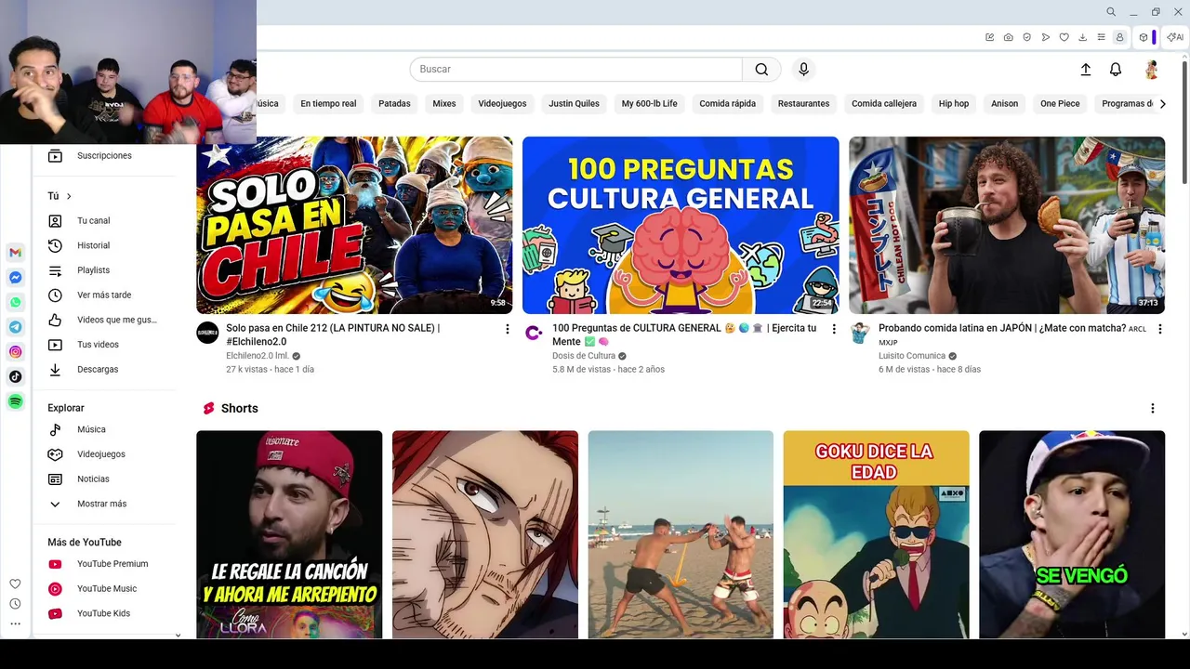Expand 'Mostrar más' in Explorar
Screen dimensions: 1190x669
(104, 504)
